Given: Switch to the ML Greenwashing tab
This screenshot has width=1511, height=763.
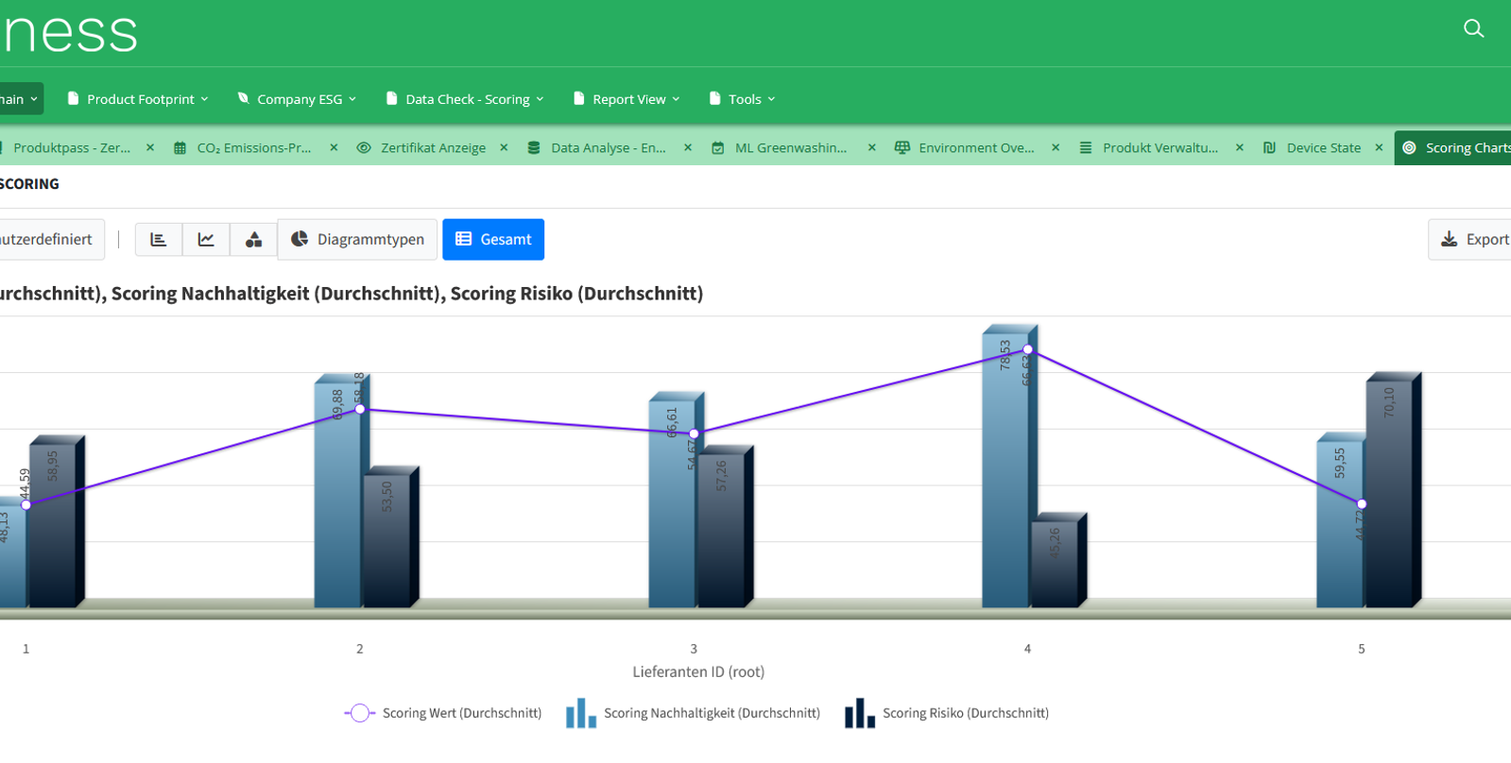Looking at the screenshot, I should (x=790, y=148).
